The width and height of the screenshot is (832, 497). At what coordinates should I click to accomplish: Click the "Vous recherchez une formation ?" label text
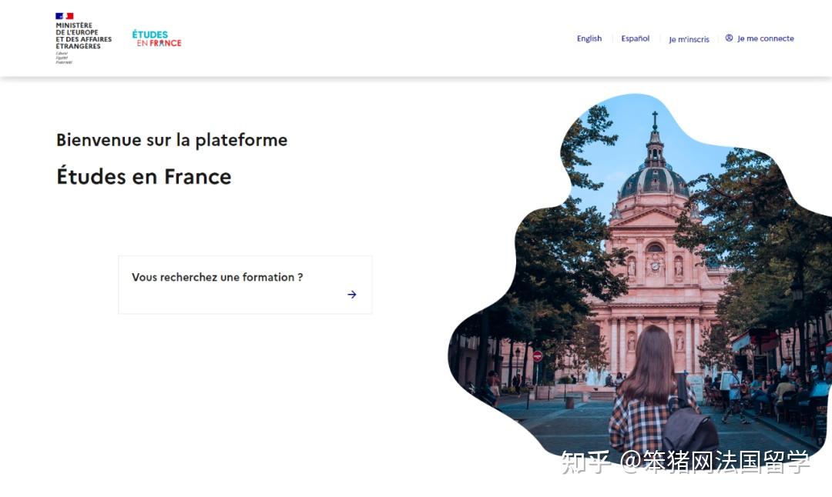(218, 277)
